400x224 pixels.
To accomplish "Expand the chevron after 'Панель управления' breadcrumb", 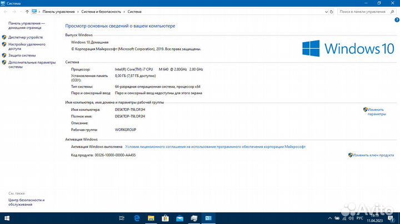I will [77, 11].
